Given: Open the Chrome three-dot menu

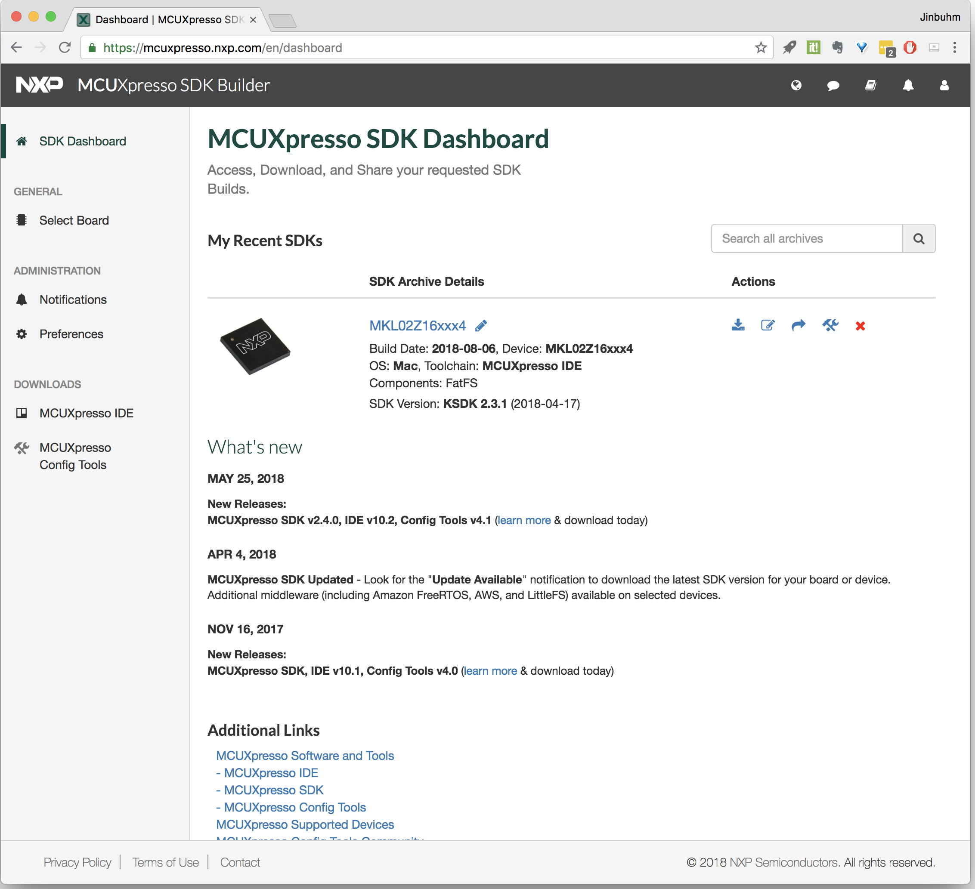Looking at the screenshot, I should pyautogui.click(x=955, y=47).
